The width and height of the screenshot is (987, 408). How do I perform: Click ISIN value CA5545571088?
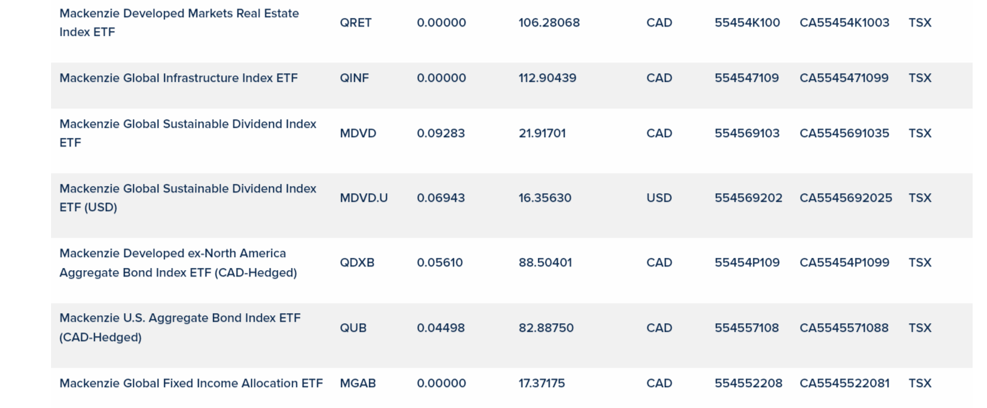pyautogui.click(x=845, y=328)
